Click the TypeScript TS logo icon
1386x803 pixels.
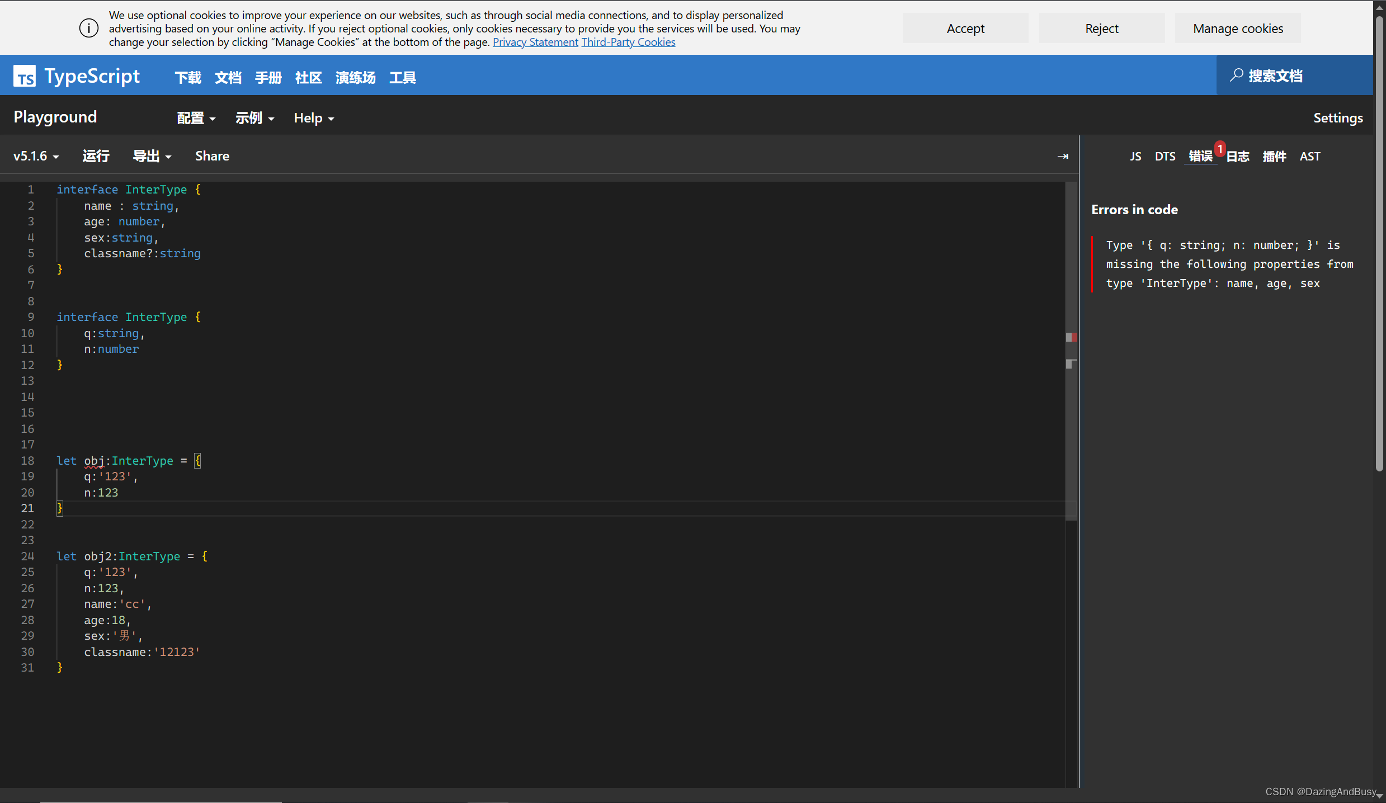[x=25, y=75]
